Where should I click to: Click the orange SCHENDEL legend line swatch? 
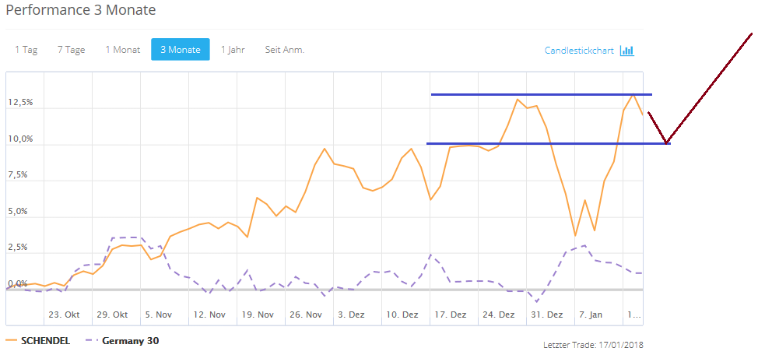pos(12,341)
